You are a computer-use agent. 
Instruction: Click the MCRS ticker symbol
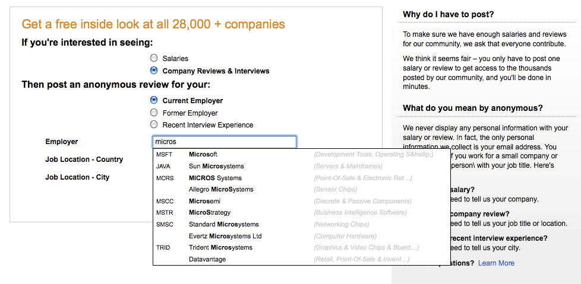coord(165,178)
